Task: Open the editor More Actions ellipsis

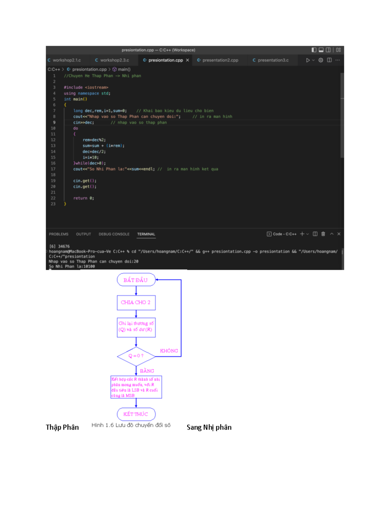Action: (x=338, y=60)
